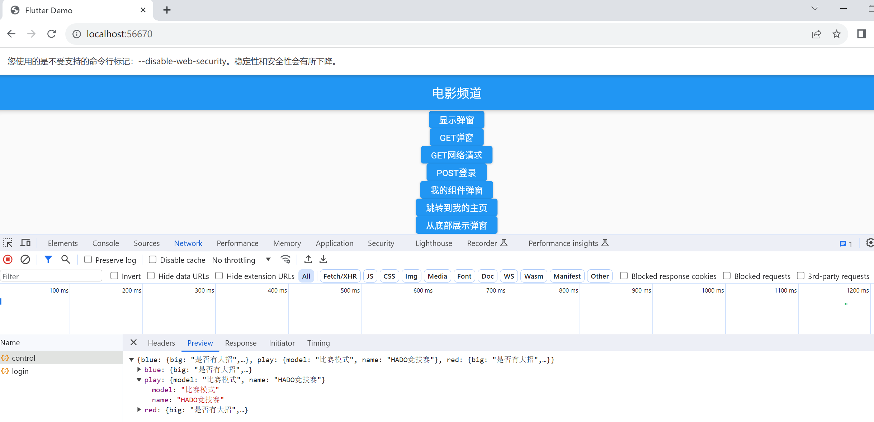Open network conditions wifi icon
This screenshot has height=422, width=874.
click(x=285, y=260)
